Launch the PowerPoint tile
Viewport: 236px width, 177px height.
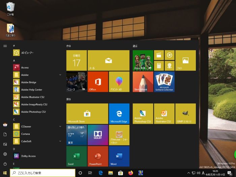pyautogui.click(x=98, y=156)
